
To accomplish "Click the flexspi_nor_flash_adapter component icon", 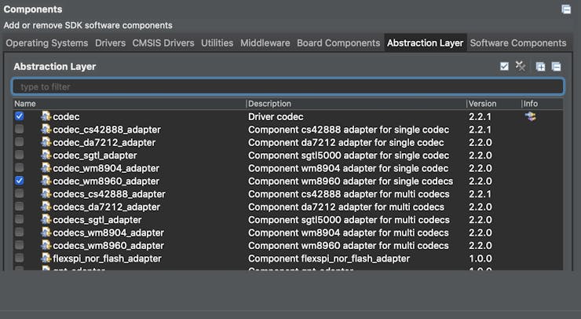I will pos(46,258).
